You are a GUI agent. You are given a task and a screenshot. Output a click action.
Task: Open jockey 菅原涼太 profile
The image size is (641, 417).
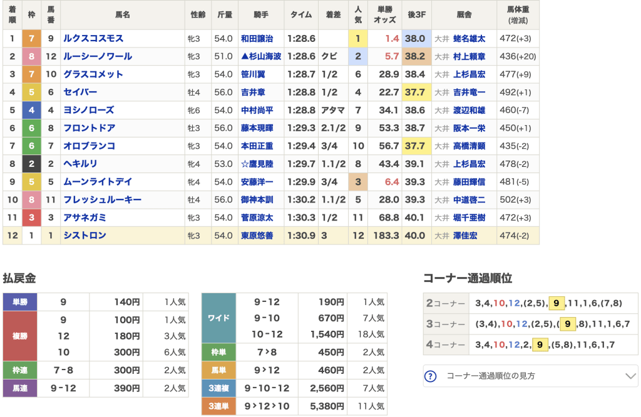(257, 218)
